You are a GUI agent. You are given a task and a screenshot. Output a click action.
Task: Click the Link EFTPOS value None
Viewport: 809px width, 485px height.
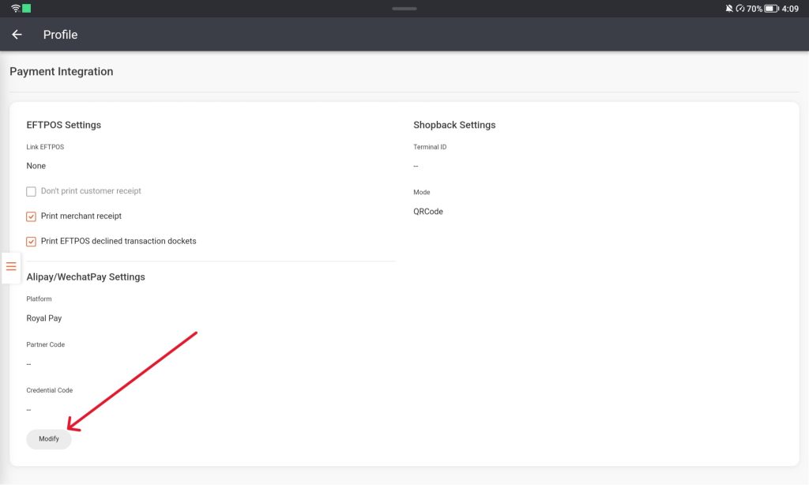(36, 166)
